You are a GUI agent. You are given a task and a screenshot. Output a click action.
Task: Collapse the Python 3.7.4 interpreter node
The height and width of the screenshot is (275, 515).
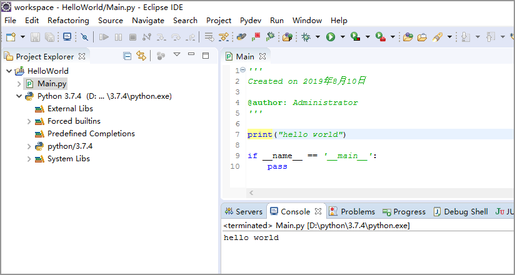coord(19,96)
